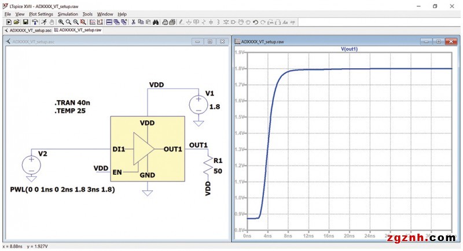
Task: Click the Undo arrow icon
Action: [x=256, y=22]
